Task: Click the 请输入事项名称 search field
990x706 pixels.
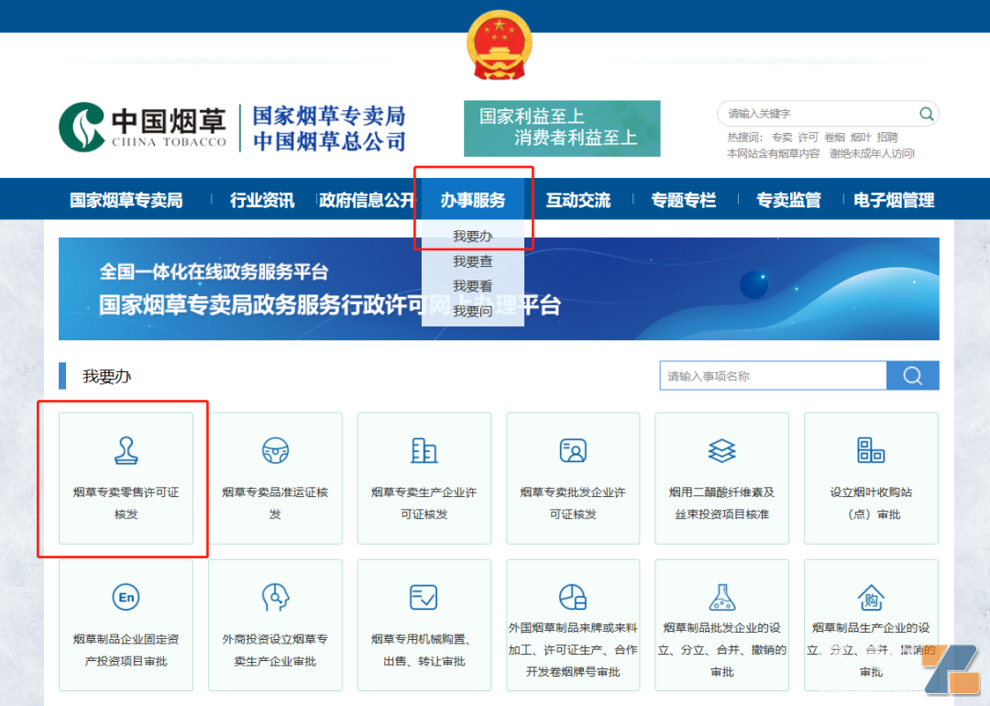Action: (773, 376)
